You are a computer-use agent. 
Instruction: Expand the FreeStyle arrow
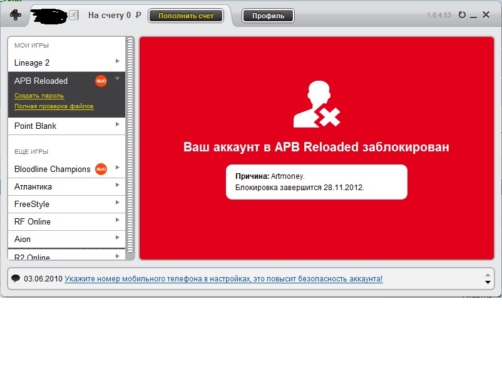pos(118,203)
